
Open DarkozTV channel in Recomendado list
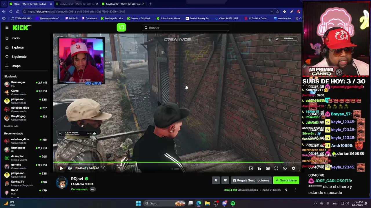pos(26,183)
